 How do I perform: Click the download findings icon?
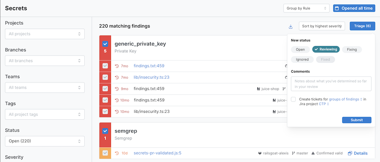(x=291, y=26)
